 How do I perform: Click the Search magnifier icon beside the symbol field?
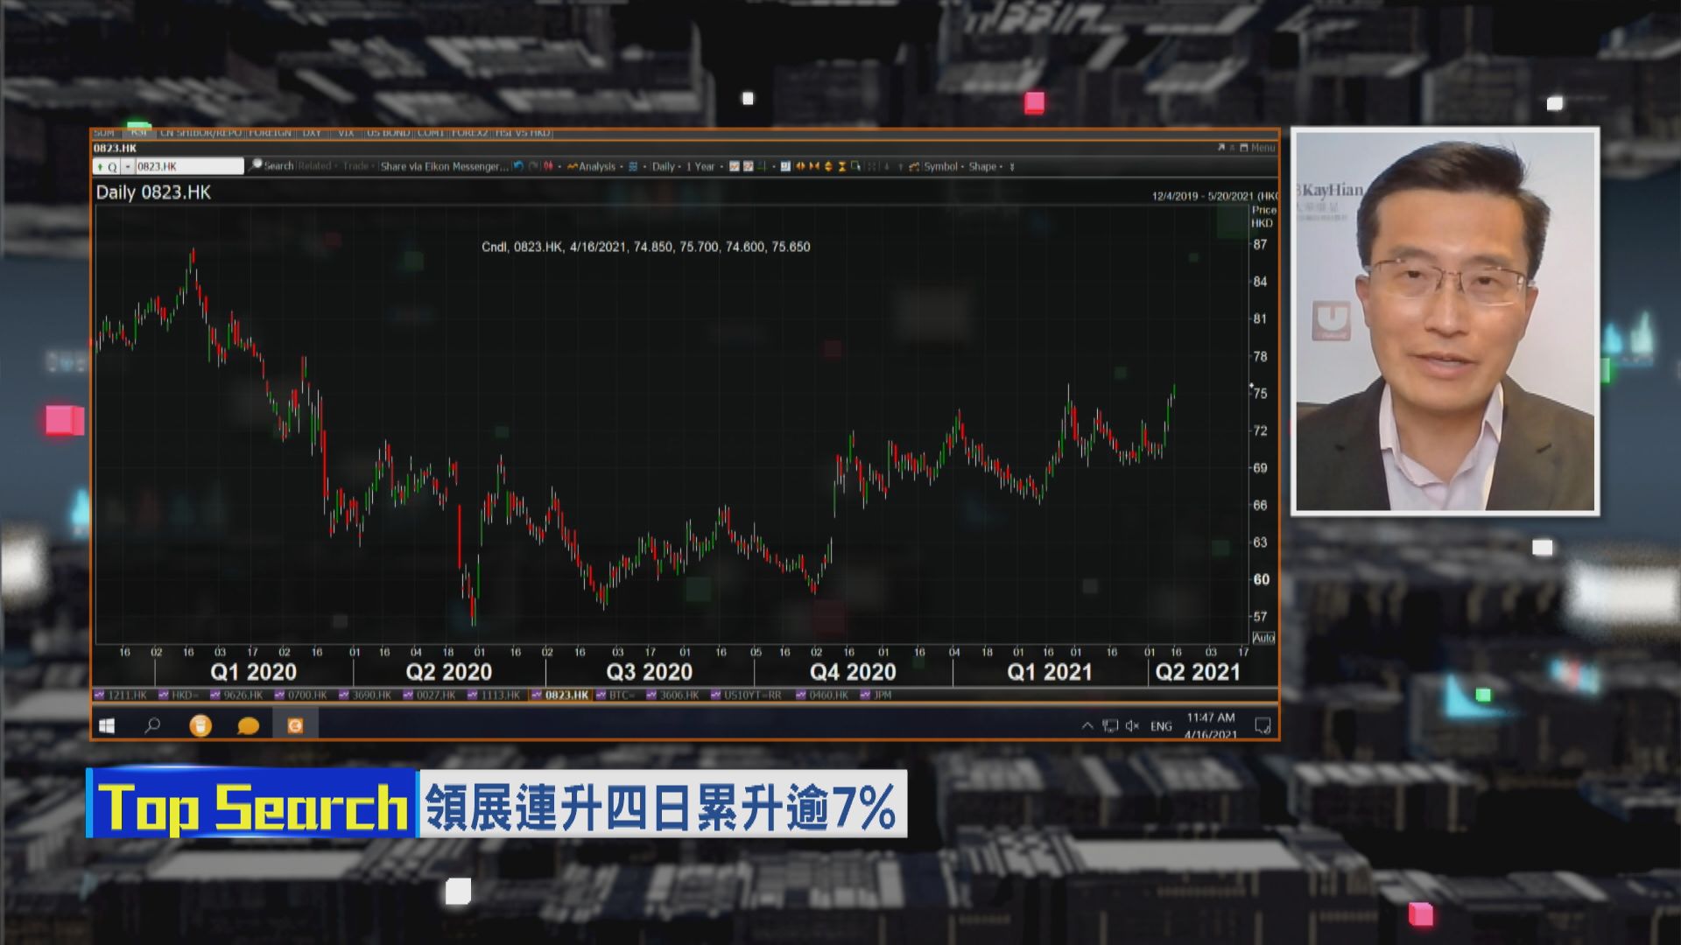pyautogui.click(x=256, y=165)
